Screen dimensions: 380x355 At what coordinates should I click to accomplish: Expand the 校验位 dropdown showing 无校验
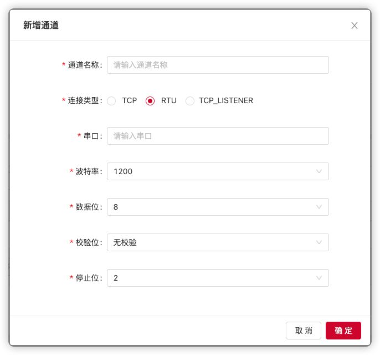pyautogui.click(x=210, y=242)
